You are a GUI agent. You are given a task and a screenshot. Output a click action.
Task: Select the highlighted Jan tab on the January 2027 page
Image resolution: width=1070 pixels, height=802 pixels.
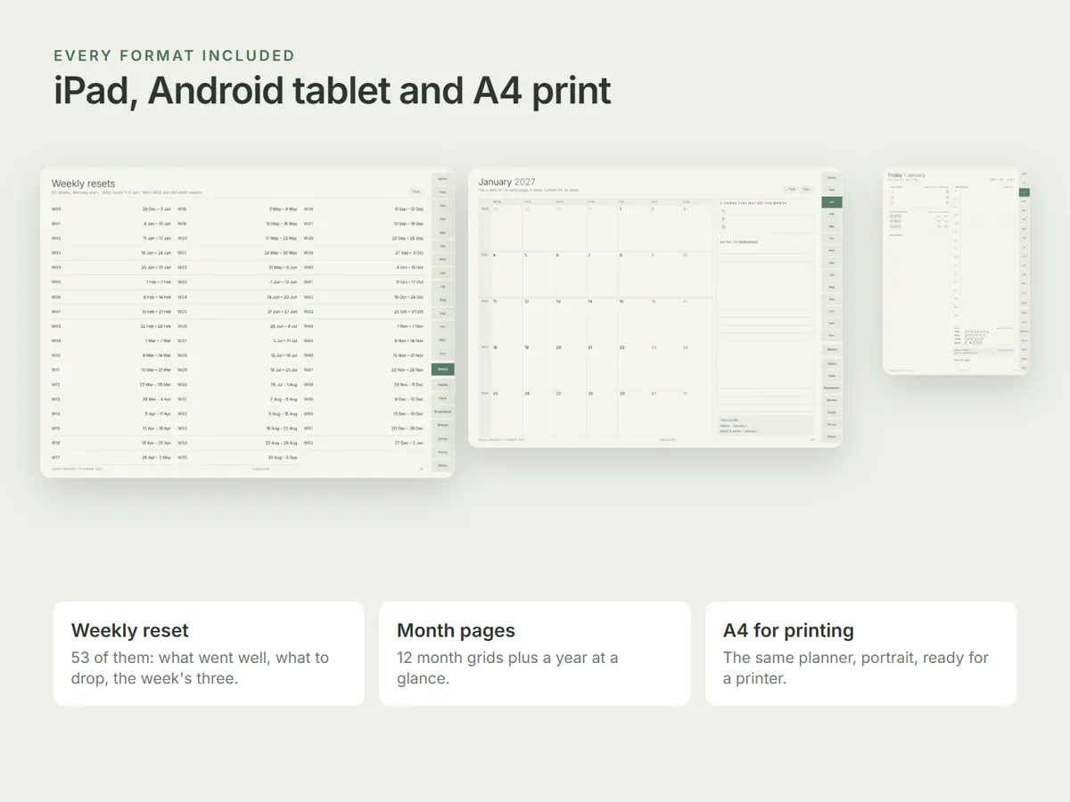click(831, 202)
